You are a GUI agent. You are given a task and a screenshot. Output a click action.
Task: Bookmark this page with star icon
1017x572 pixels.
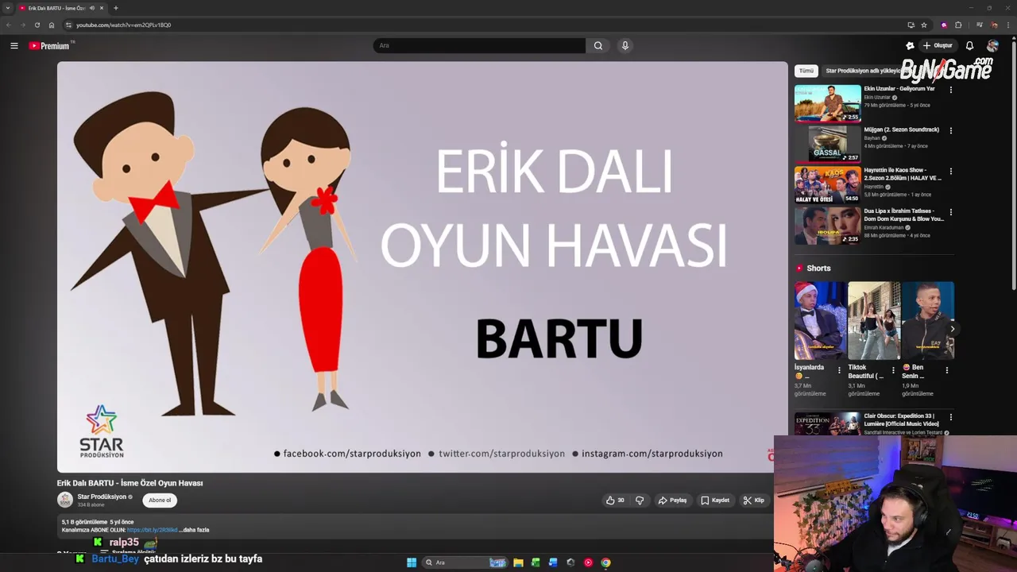pyautogui.click(x=924, y=25)
